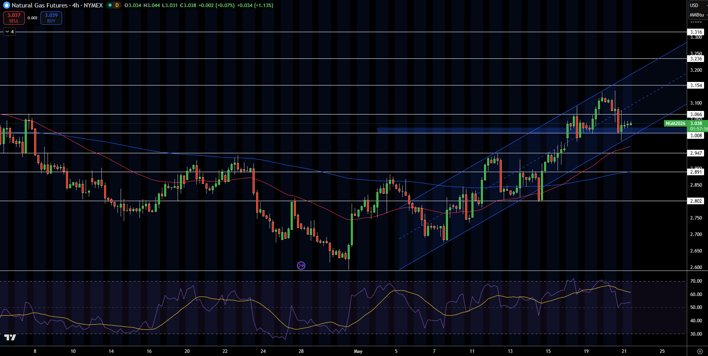Click the 2.802 horizontal line price label

(x=696, y=201)
